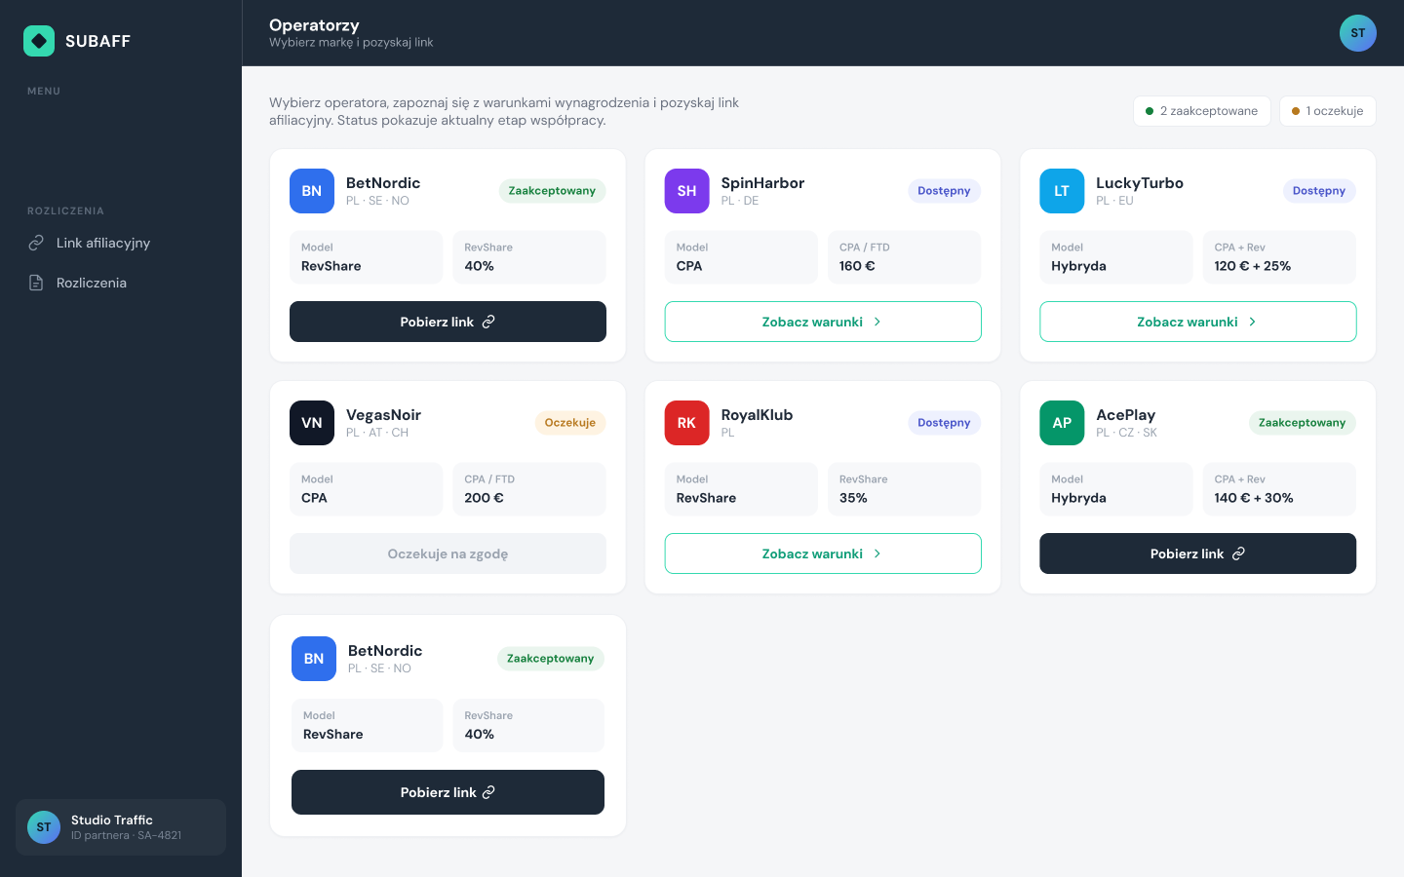Image resolution: width=1404 pixels, height=877 pixels.
Task: Click the RoyalKlub 35% RevShare value
Action: coord(853,498)
